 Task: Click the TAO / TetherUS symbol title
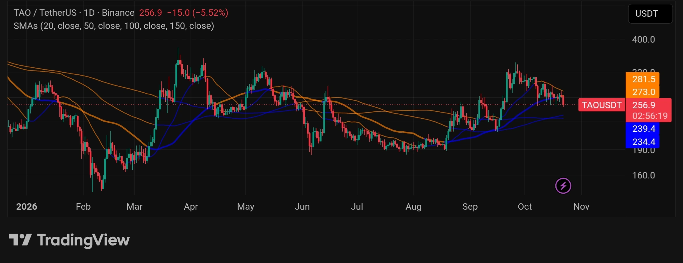pyautogui.click(x=45, y=13)
